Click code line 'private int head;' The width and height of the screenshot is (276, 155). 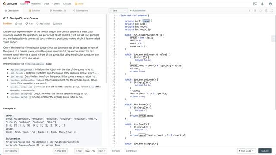pos(135,24)
